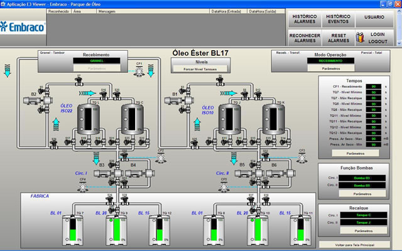Click TQ 9 level bar
This screenshot has width=402, height=251.
point(117,230)
